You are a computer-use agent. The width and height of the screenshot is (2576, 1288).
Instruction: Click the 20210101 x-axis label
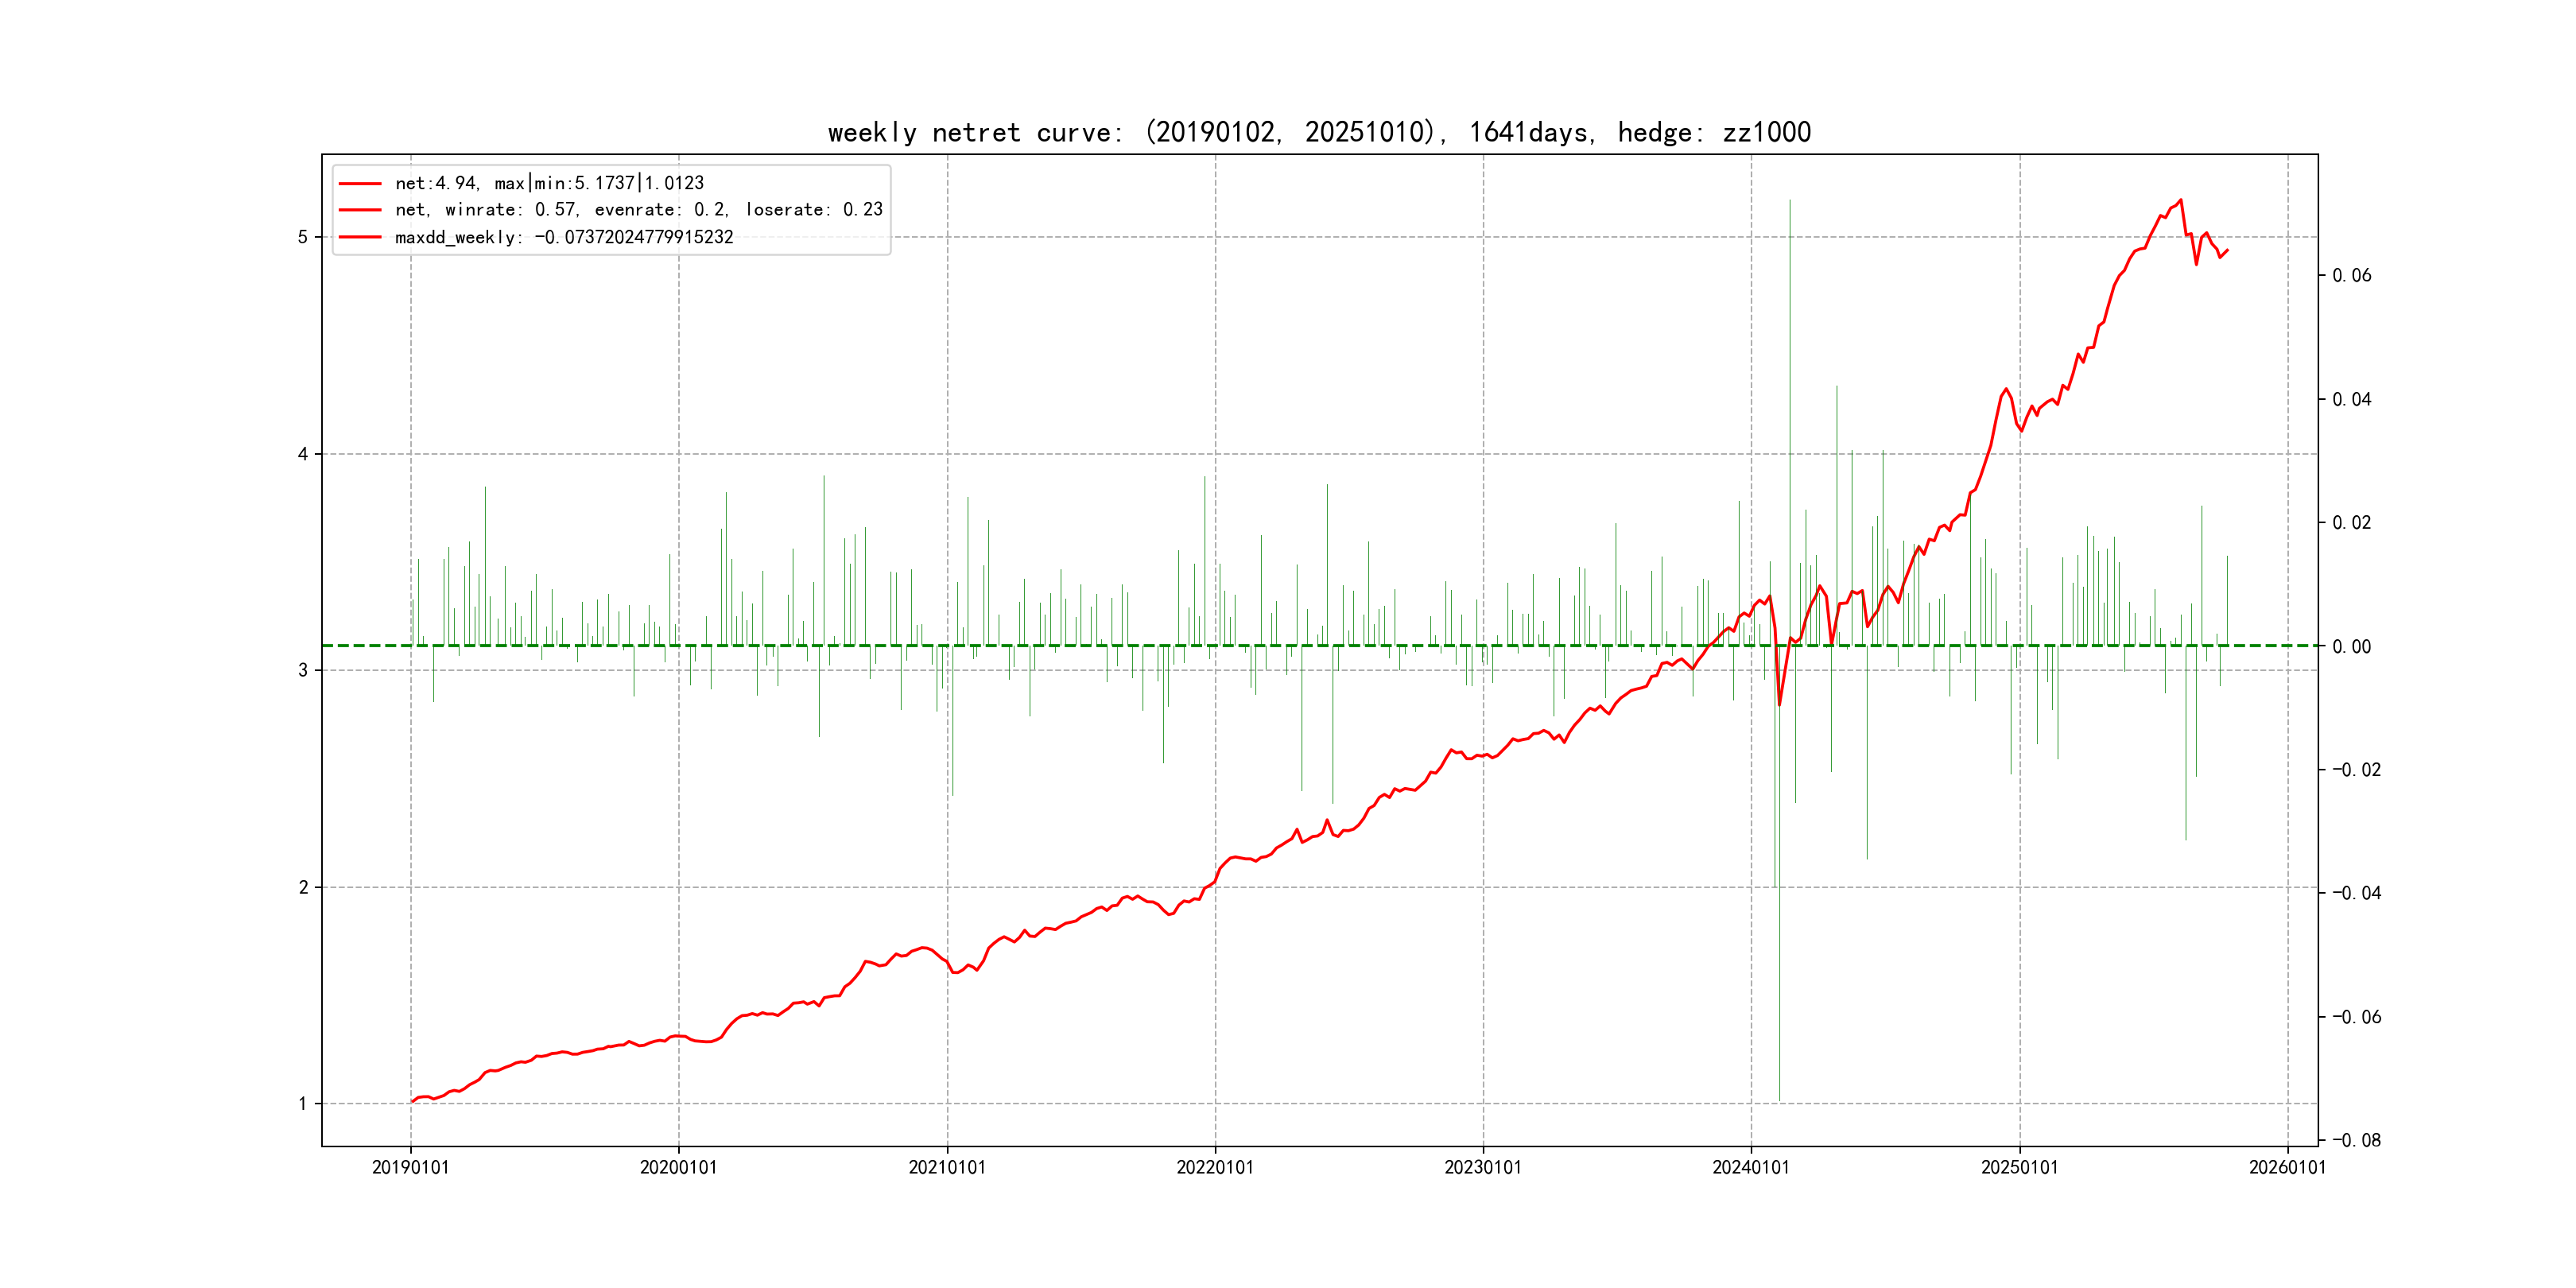coord(947,1167)
